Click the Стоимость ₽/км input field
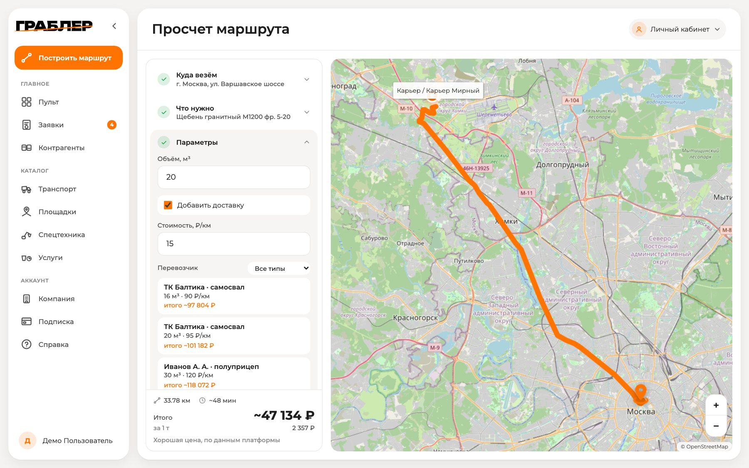749x468 pixels. tap(234, 244)
